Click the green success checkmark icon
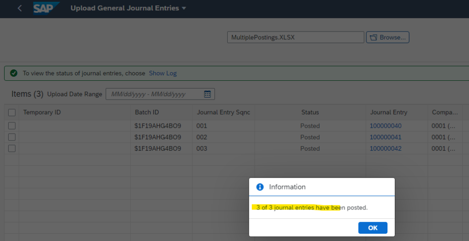Image resolution: width=469 pixels, height=241 pixels. click(x=14, y=73)
